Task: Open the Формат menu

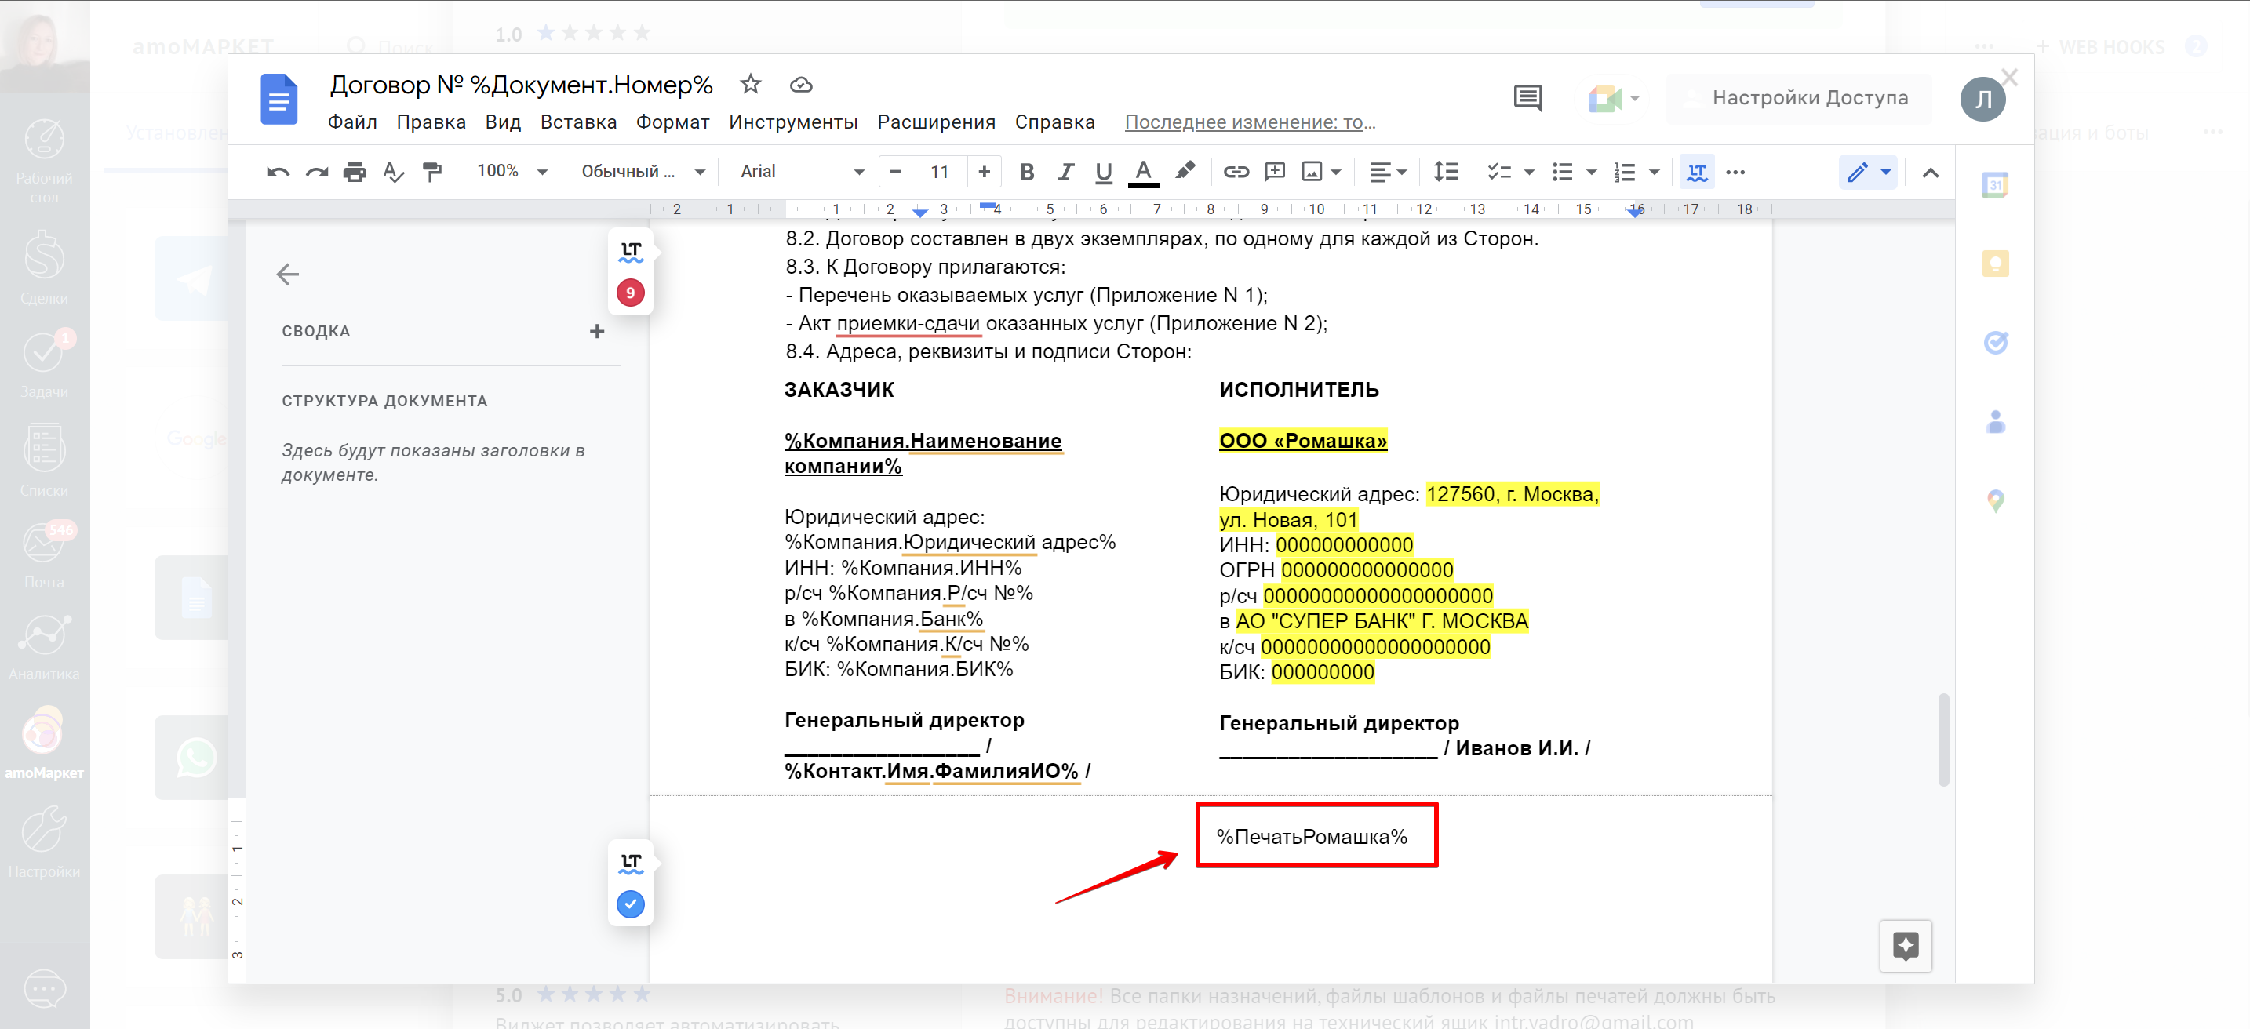Action: [672, 122]
